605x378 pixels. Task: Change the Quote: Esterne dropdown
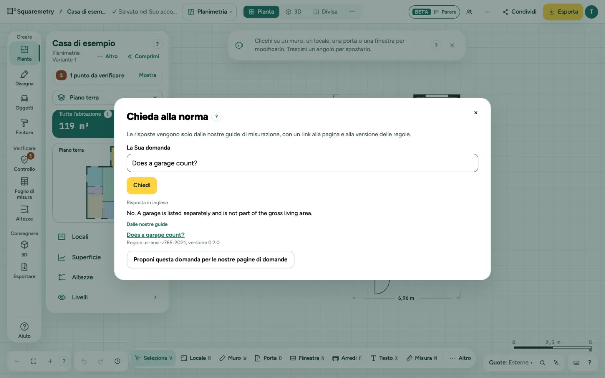(x=510, y=363)
